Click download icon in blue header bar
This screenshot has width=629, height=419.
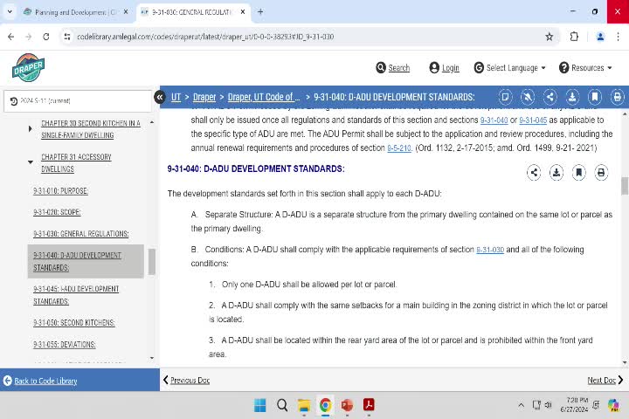[x=572, y=97]
